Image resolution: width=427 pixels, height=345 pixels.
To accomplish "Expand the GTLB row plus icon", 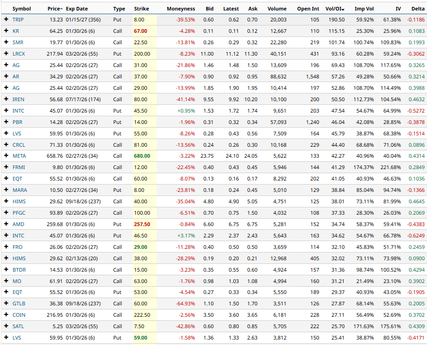I will [6, 303].
